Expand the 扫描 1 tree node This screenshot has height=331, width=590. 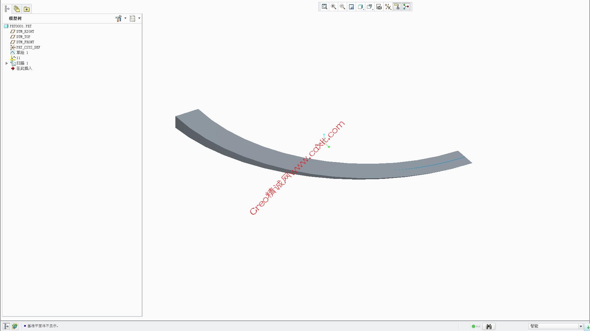[7, 63]
